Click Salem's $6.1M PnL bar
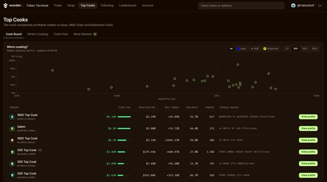Image resolution: width=327 pixels, height=182 pixels. pos(124,128)
